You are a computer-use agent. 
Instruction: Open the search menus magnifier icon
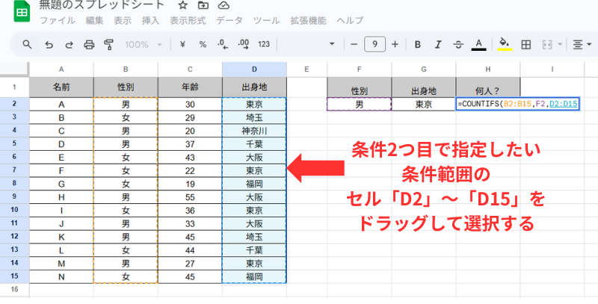[27, 45]
